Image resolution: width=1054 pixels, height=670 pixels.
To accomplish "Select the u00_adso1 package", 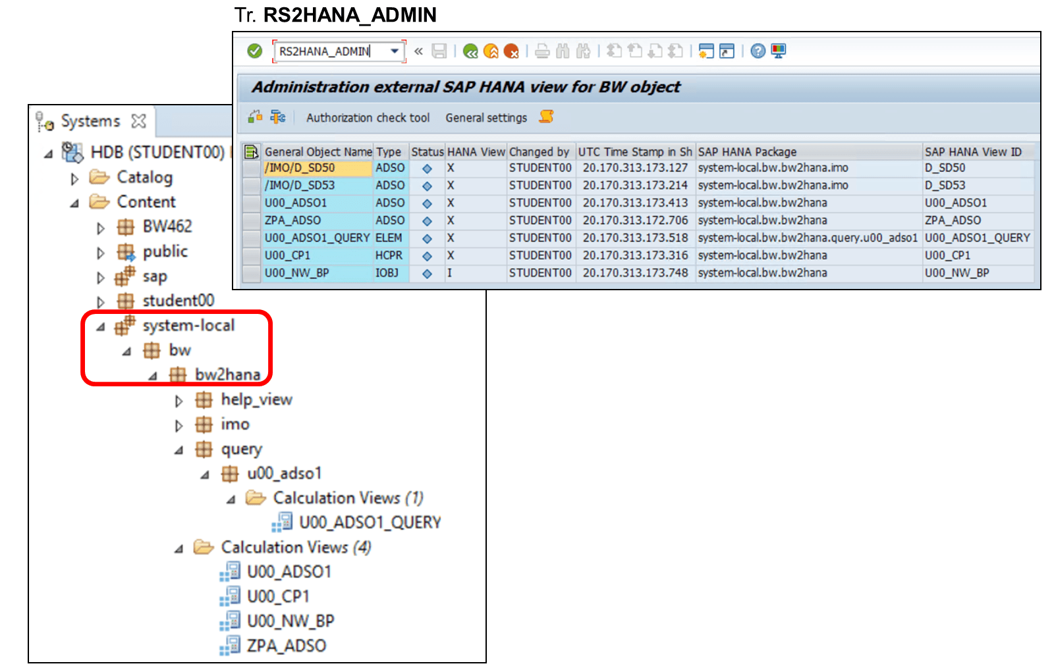I will click(x=271, y=474).
